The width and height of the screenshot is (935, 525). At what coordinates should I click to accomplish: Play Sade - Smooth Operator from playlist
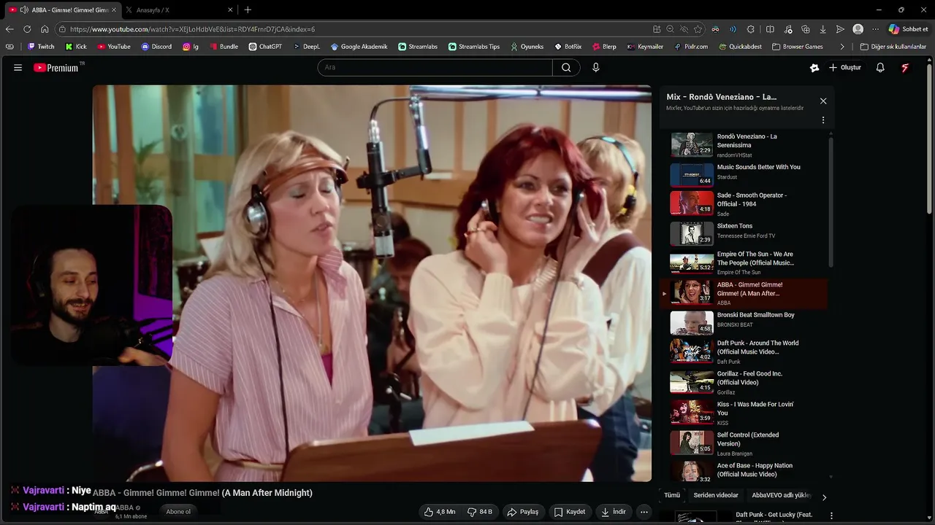tap(744, 203)
